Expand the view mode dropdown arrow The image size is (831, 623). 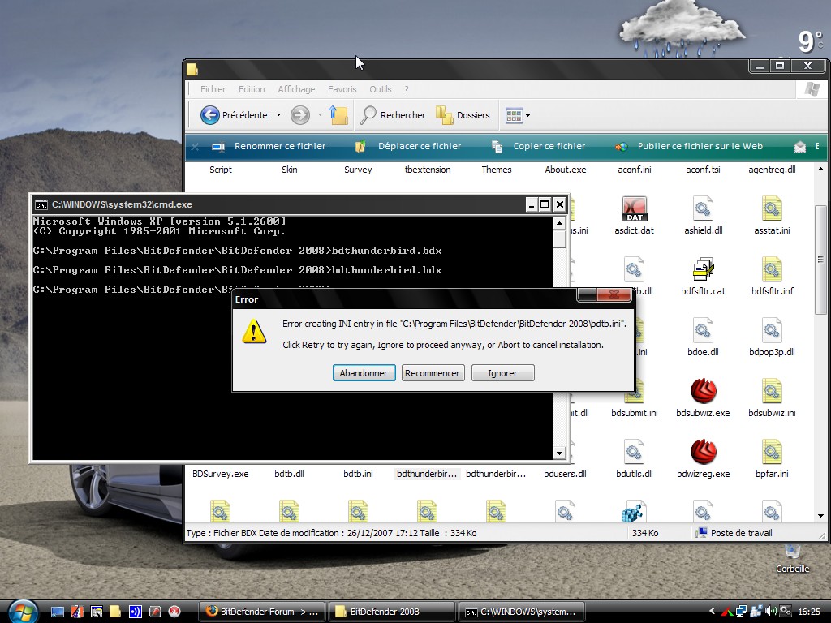[x=527, y=115]
